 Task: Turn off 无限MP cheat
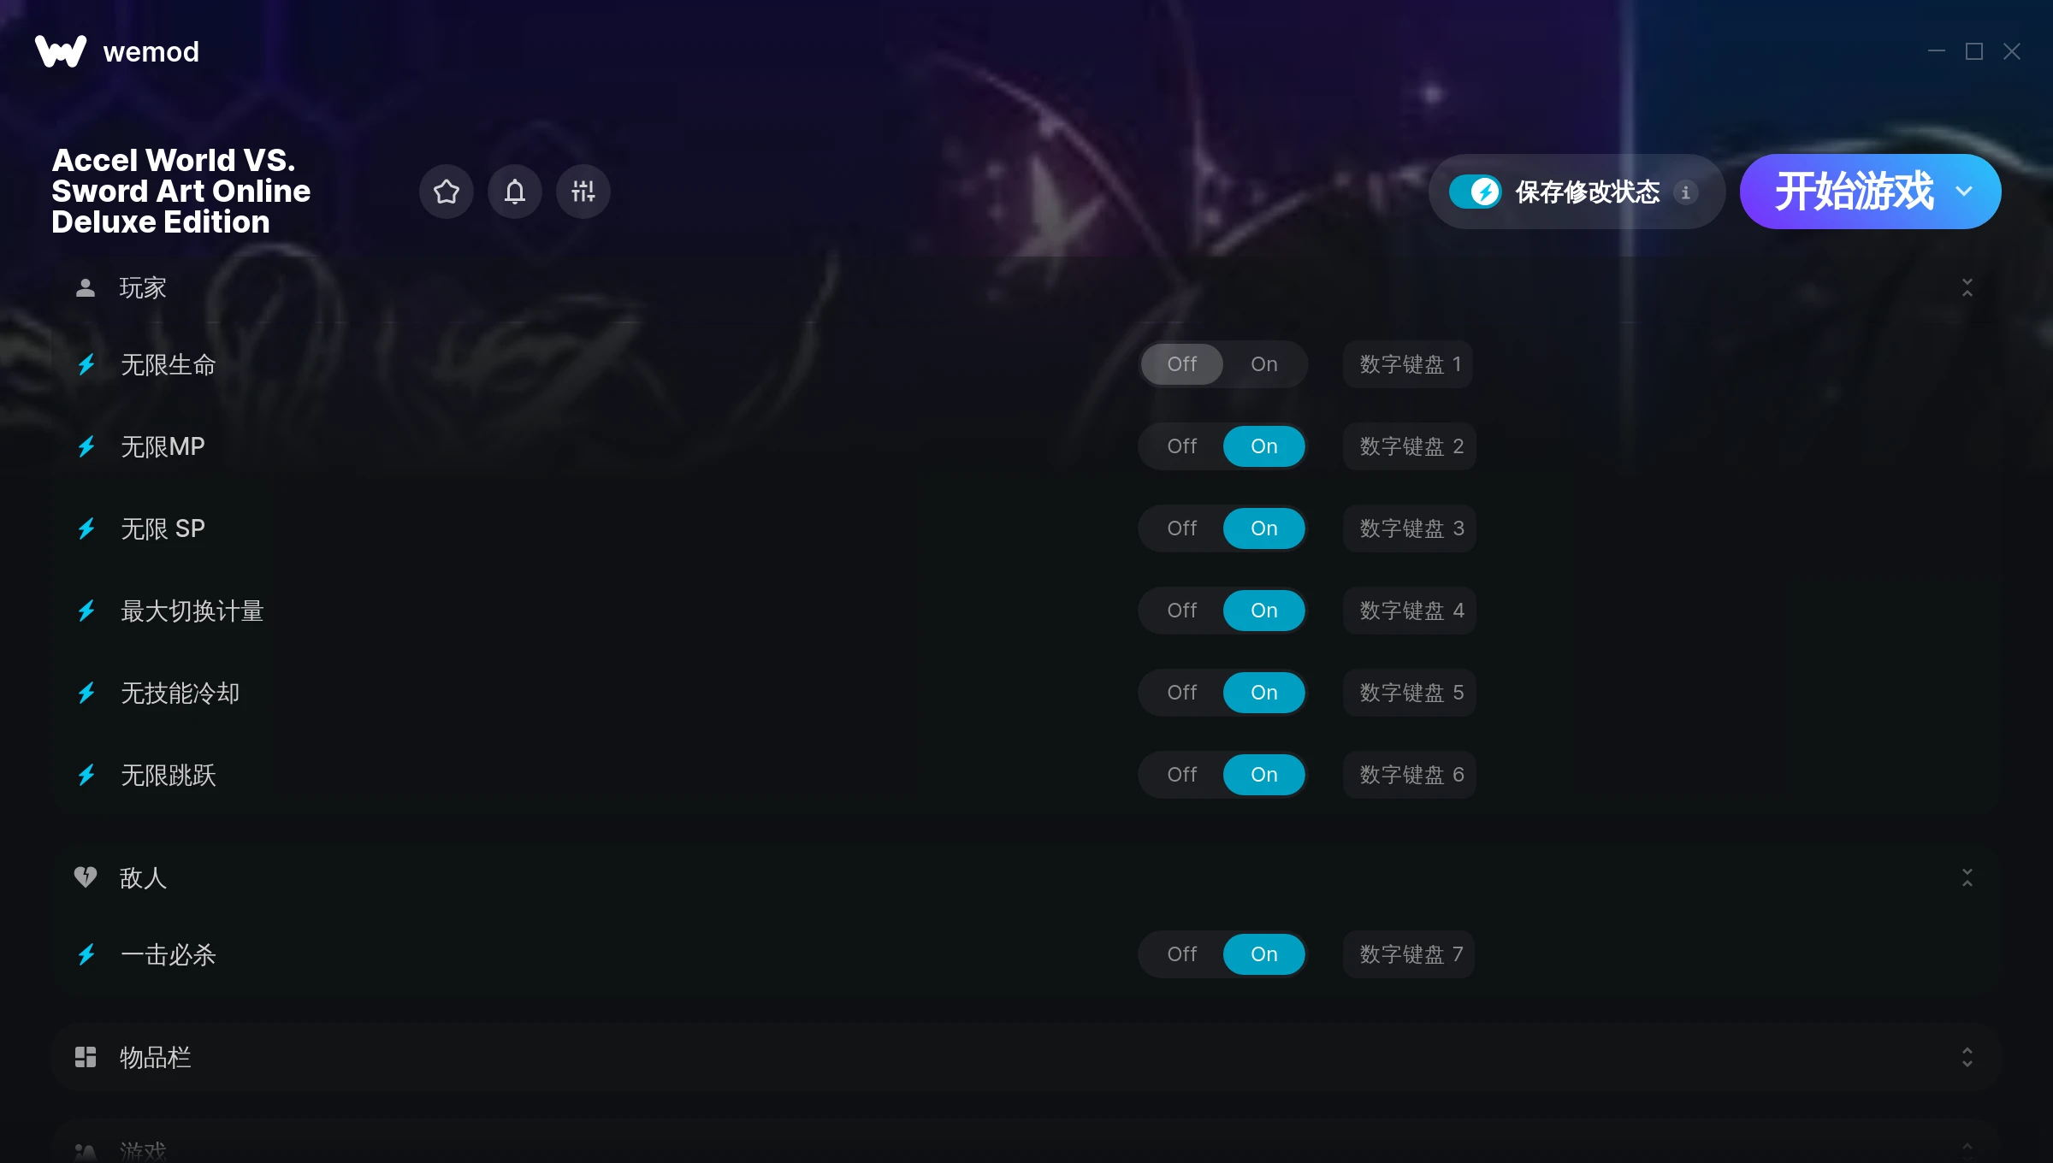tap(1181, 446)
